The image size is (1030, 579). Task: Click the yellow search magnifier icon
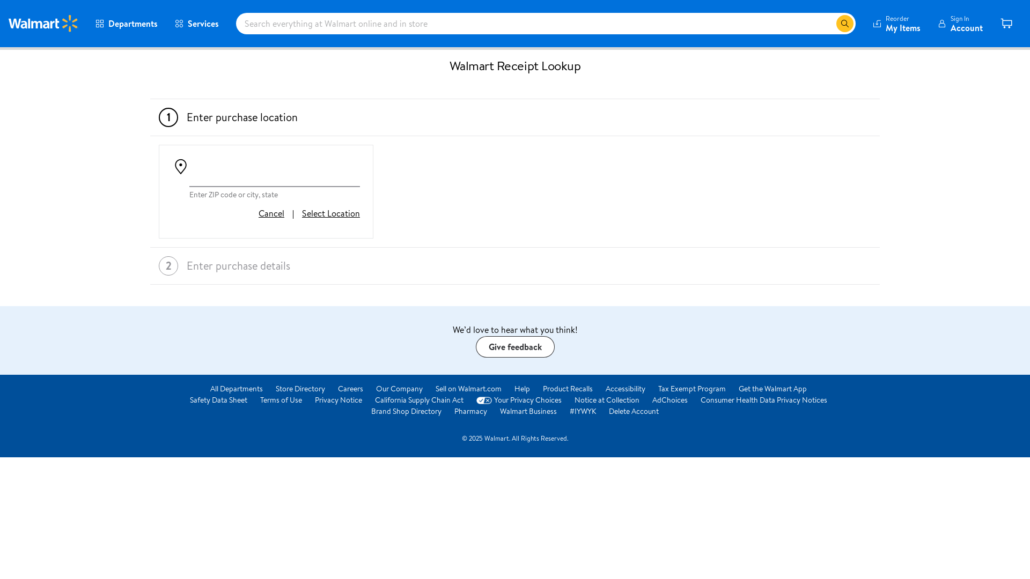[844, 24]
